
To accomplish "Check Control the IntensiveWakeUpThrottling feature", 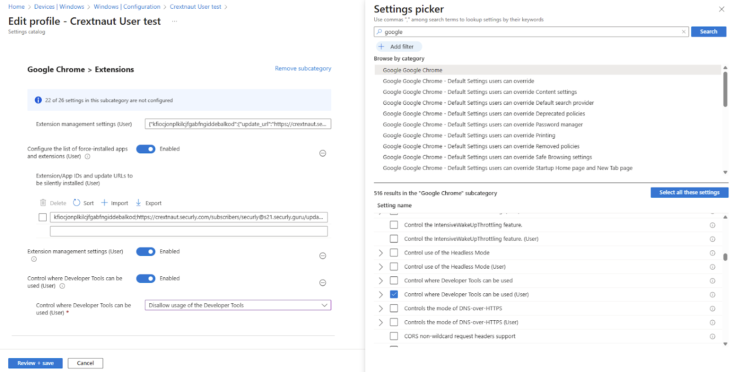I will 394,225.
